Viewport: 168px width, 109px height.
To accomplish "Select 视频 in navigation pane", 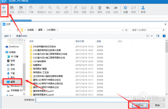I will pos(11,61).
